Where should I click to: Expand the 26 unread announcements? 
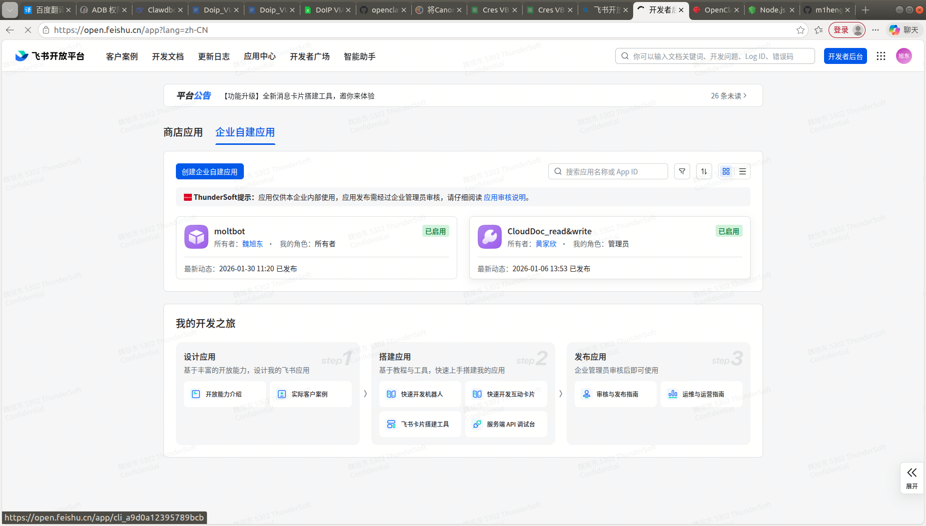tap(728, 96)
